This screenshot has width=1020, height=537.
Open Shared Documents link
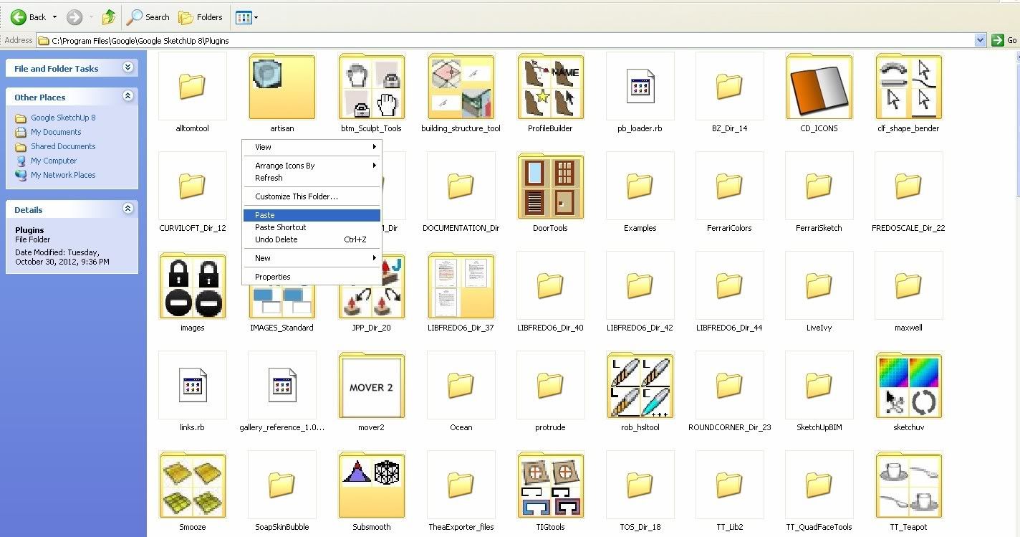point(63,146)
